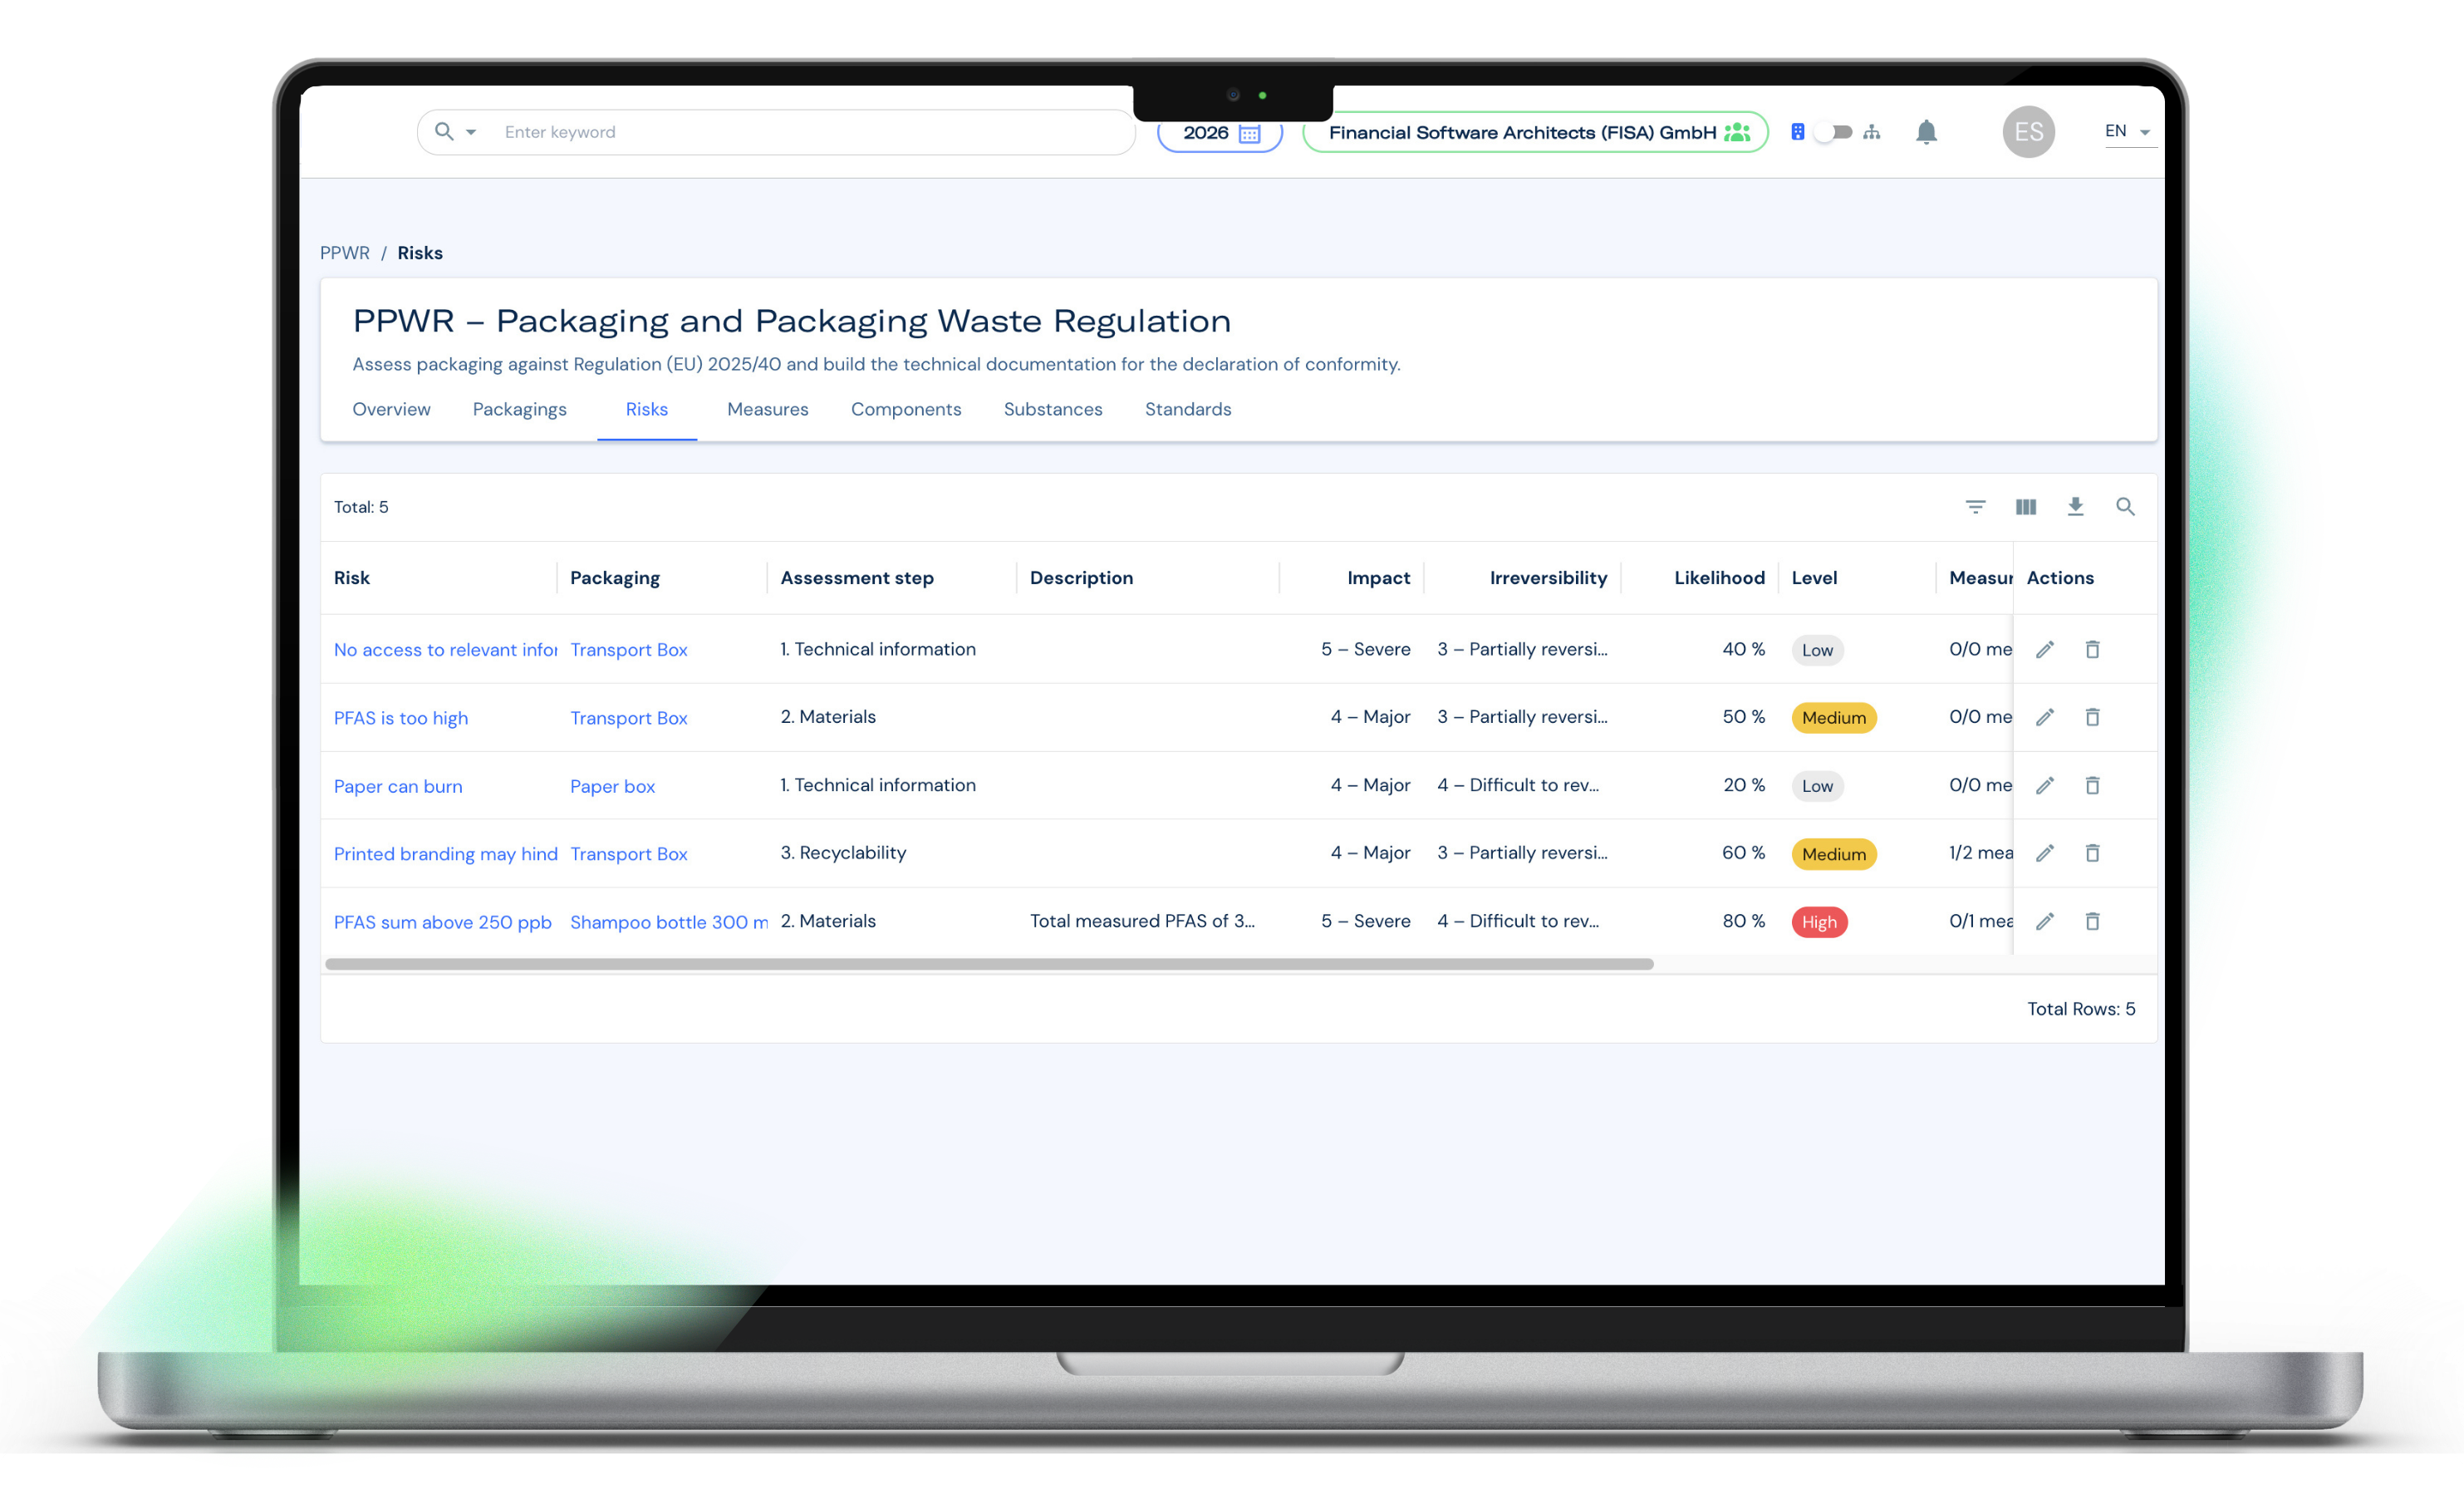Open the Financial Software Architects (FISA) GmbH selector
This screenshot has width=2464, height=1504.
click(1535, 132)
